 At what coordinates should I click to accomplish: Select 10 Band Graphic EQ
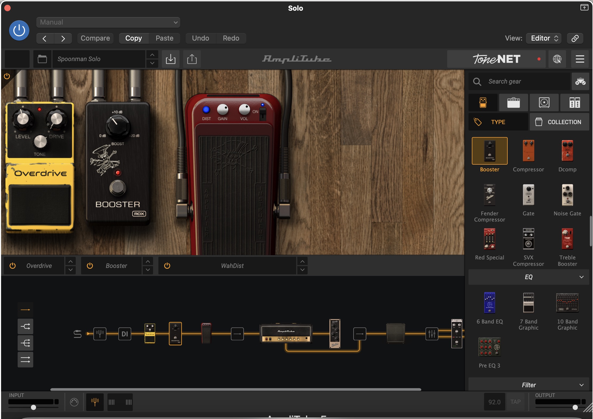(567, 311)
